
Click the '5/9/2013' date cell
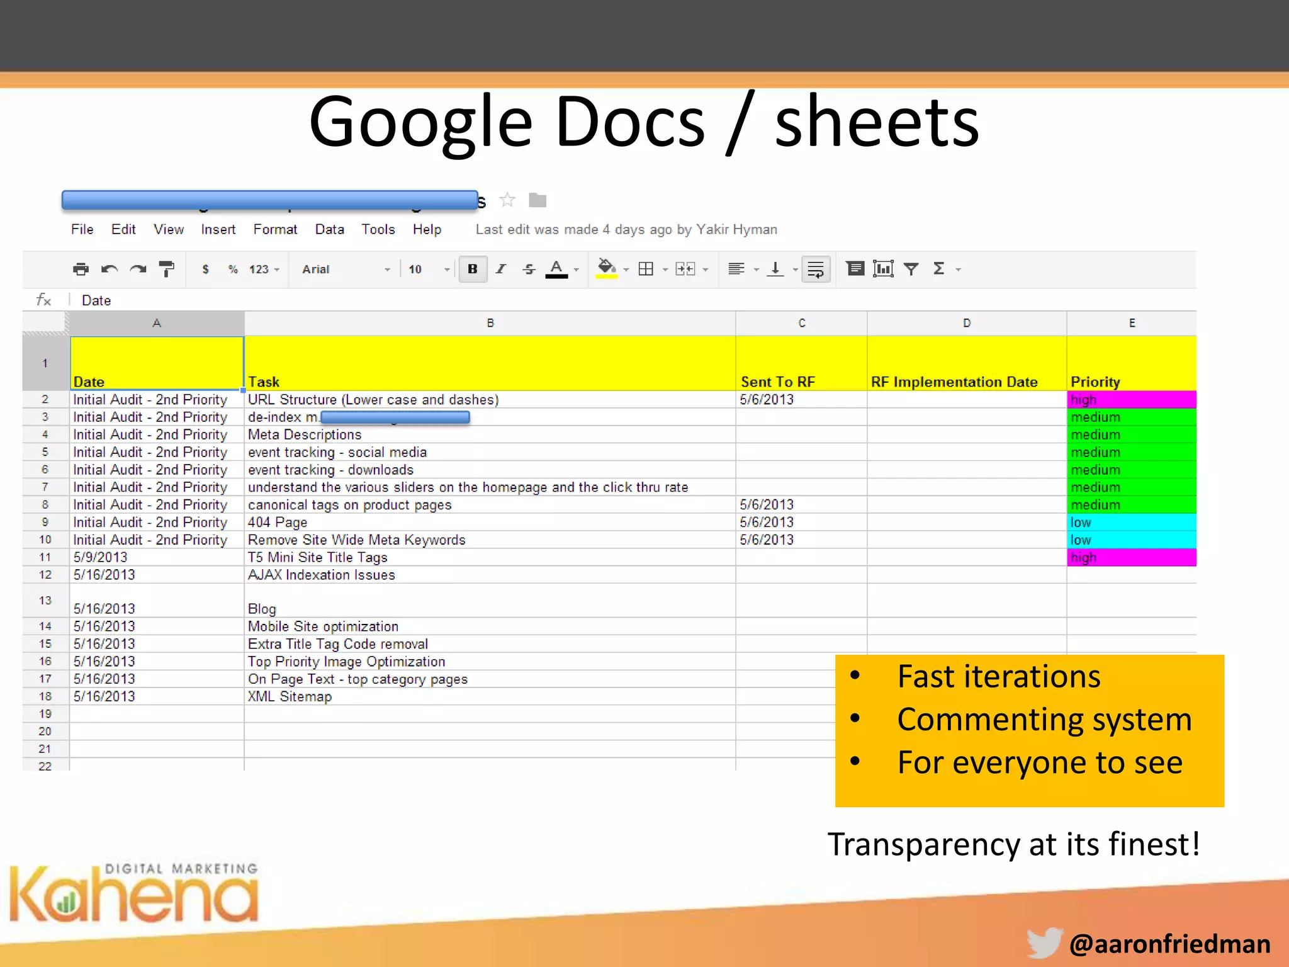[157, 557]
